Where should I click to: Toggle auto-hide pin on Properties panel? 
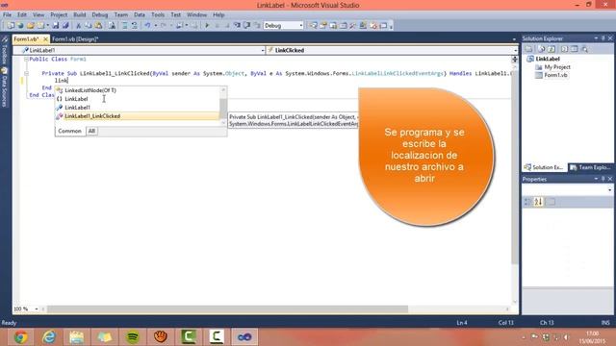click(603, 179)
